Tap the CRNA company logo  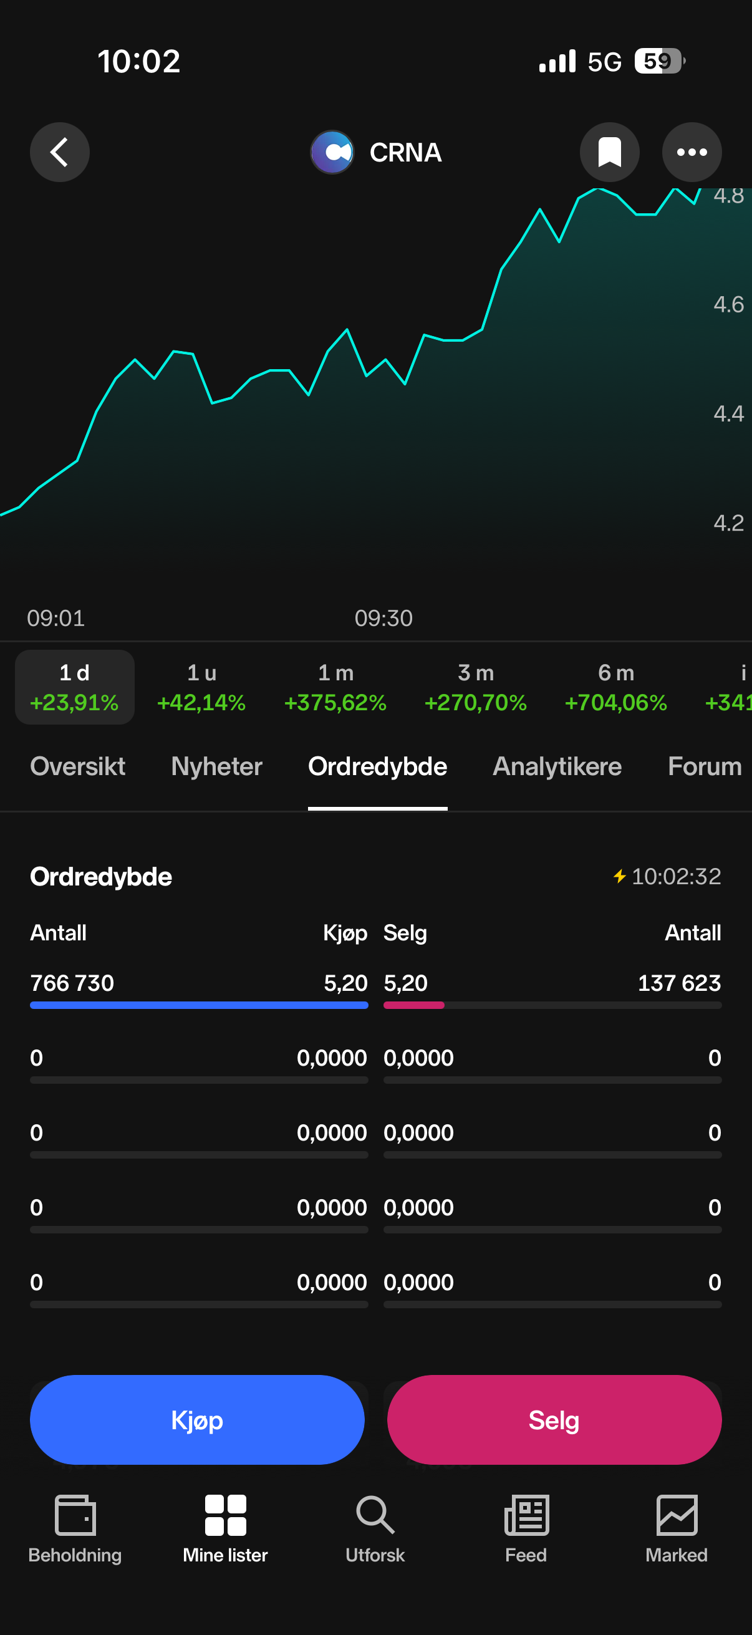(x=332, y=152)
